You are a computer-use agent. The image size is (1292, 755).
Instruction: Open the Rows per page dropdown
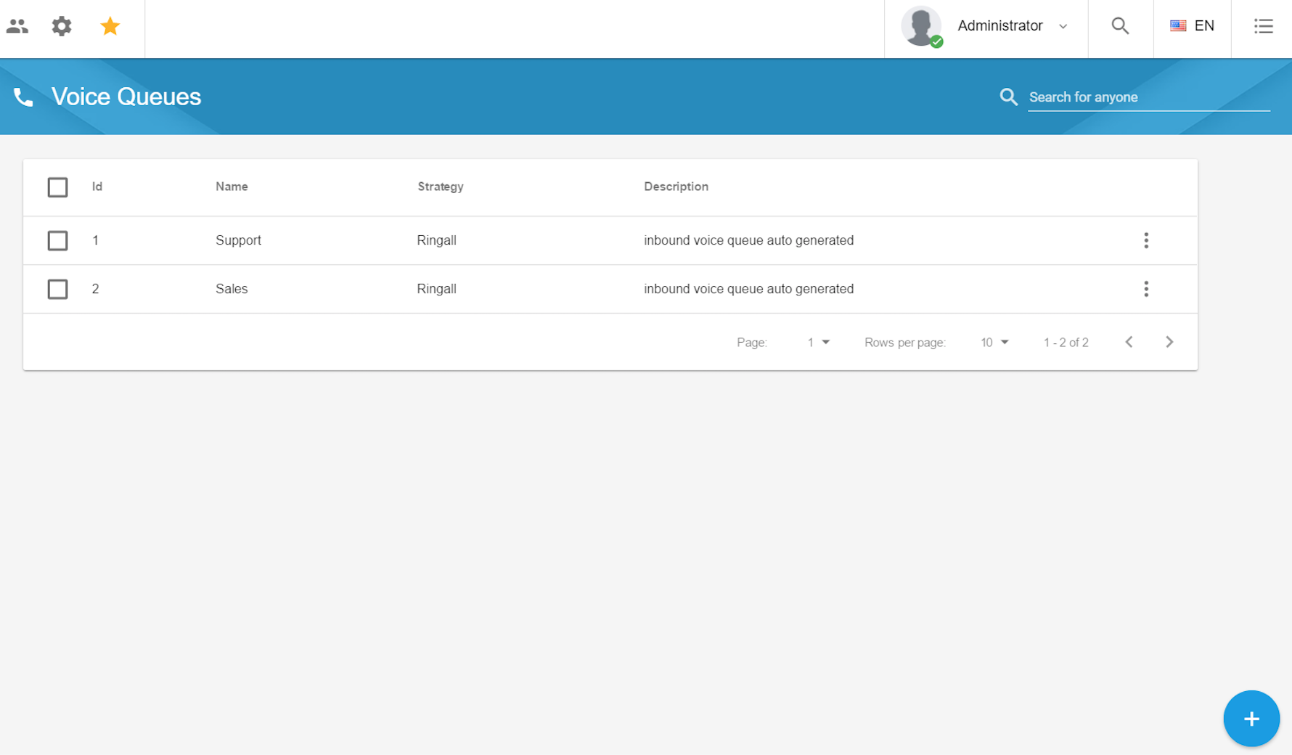(x=994, y=343)
